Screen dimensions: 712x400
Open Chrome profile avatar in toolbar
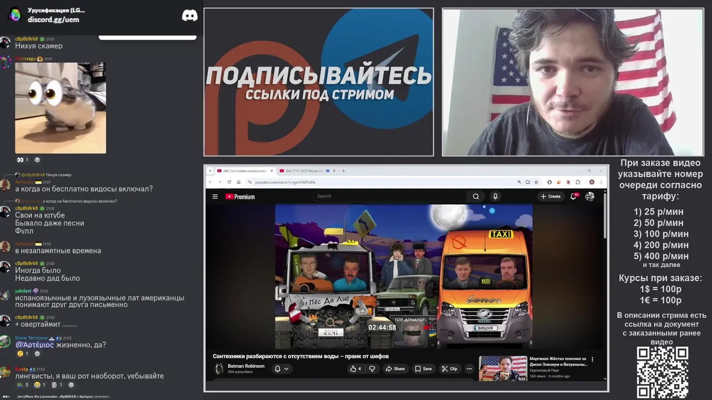(x=592, y=182)
